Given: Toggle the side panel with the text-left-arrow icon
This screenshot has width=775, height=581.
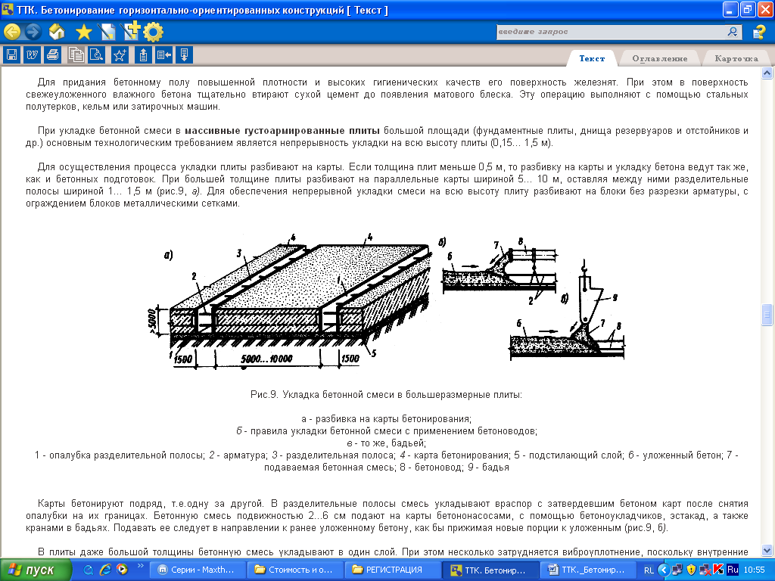Looking at the screenshot, I should [x=163, y=54].
